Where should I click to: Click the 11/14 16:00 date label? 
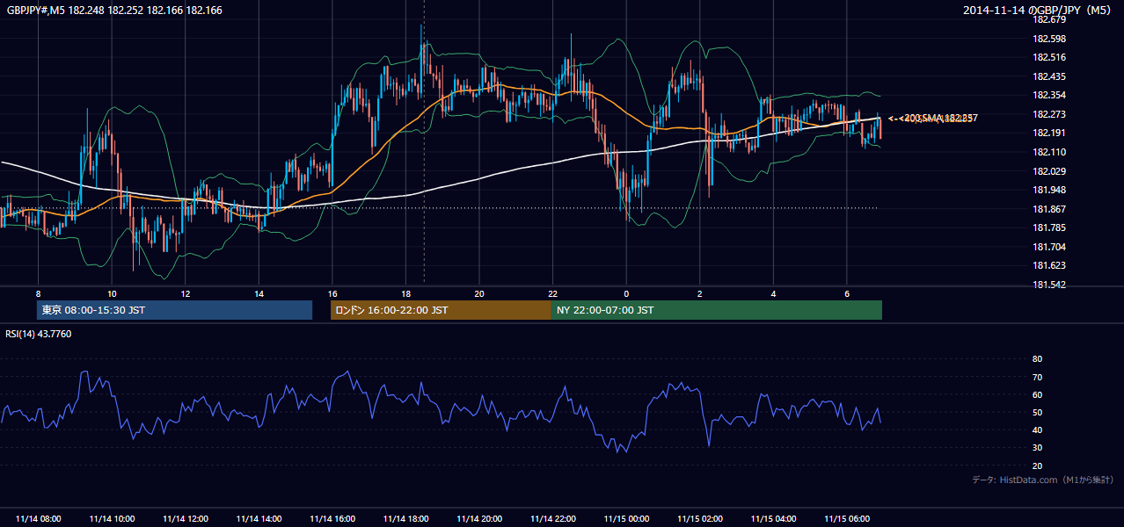(x=332, y=519)
